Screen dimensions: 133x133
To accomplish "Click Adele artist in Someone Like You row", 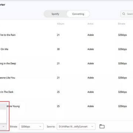I will coord(91,78).
